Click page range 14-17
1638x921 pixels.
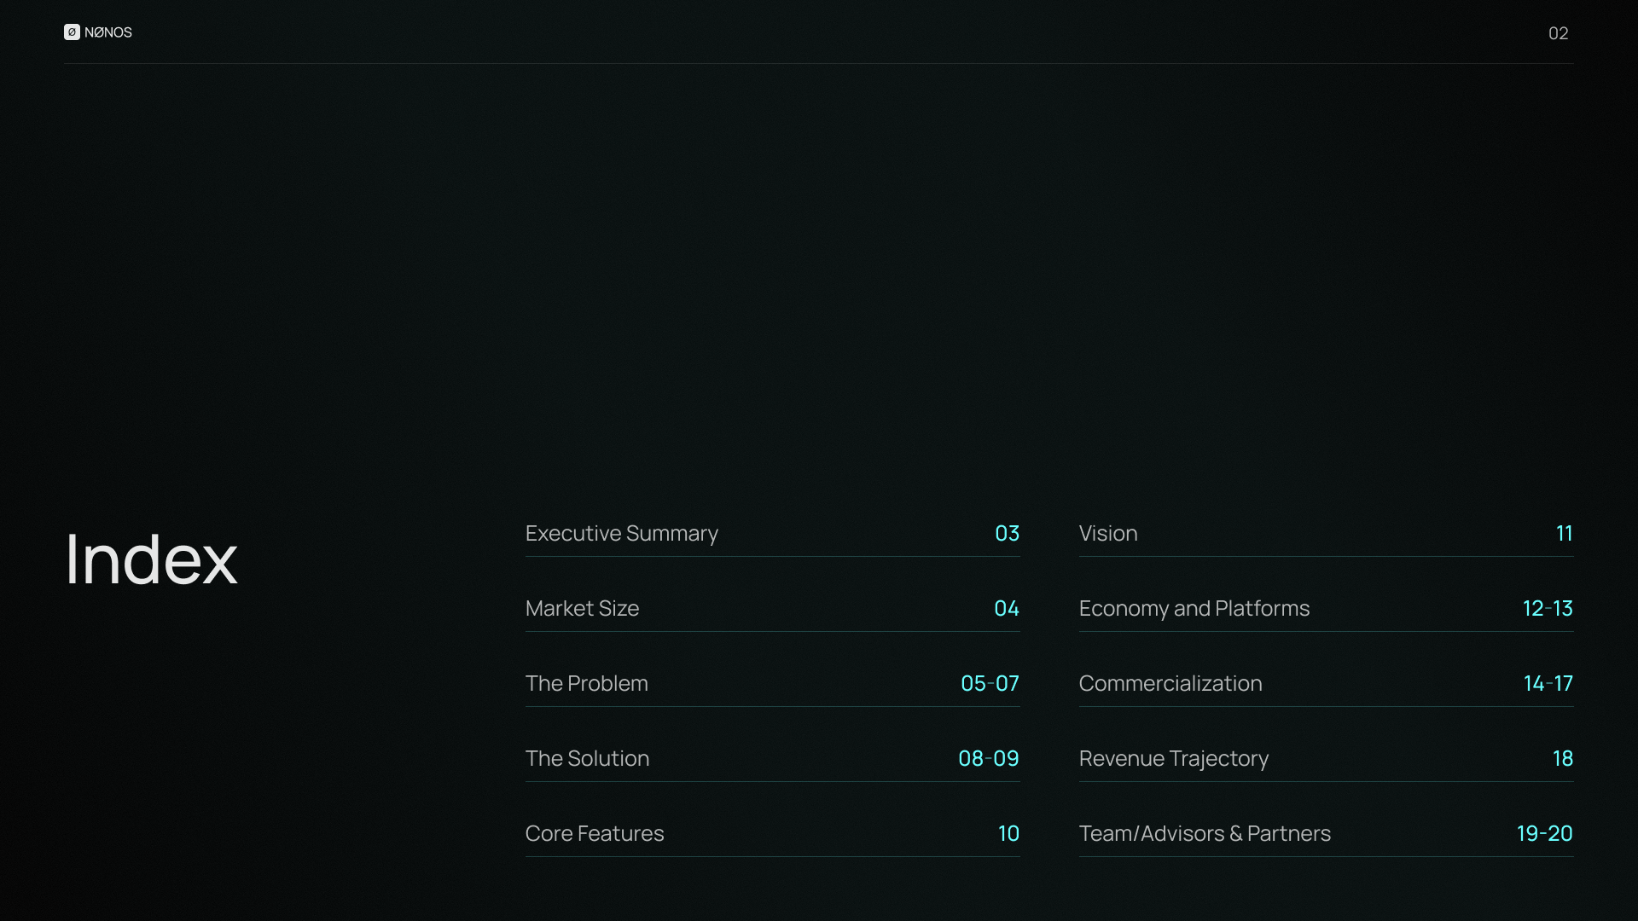(1548, 684)
